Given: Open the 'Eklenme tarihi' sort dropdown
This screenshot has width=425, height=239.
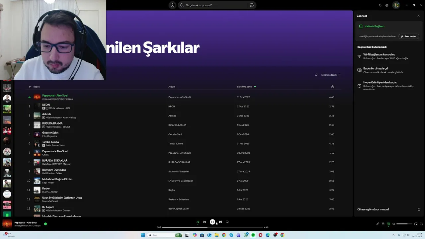Looking at the screenshot, I should 331,75.
